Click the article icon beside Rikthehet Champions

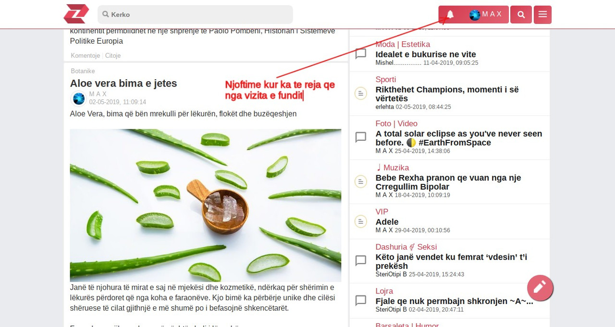click(x=361, y=93)
